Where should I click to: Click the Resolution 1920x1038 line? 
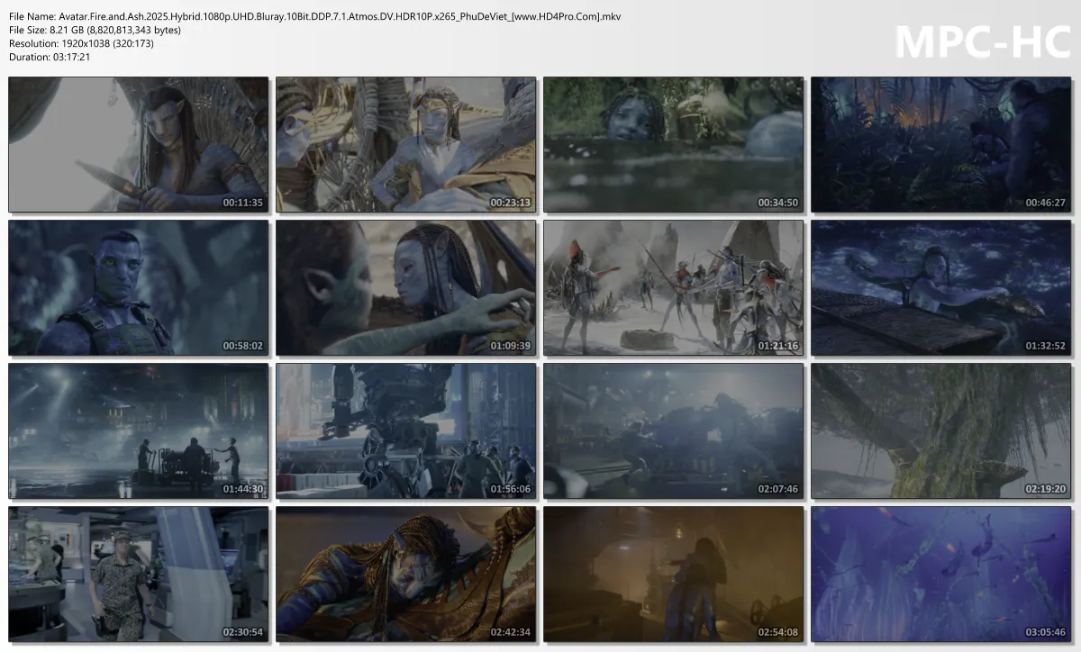click(81, 43)
